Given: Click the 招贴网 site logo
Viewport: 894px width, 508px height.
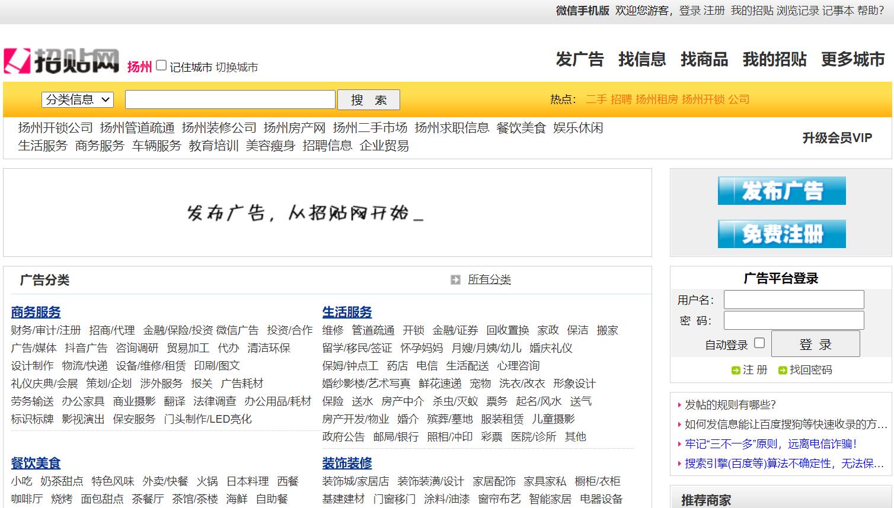Looking at the screenshot, I should pyautogui.click(x=62, y=61).
